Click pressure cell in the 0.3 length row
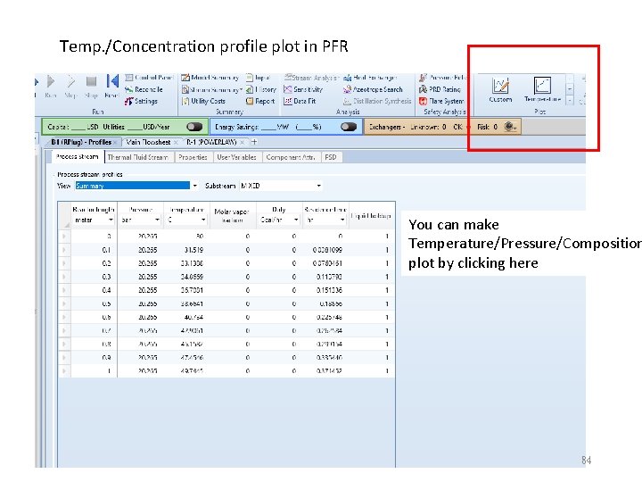 pos(141,277)
